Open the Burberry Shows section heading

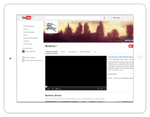pos(53,96)
